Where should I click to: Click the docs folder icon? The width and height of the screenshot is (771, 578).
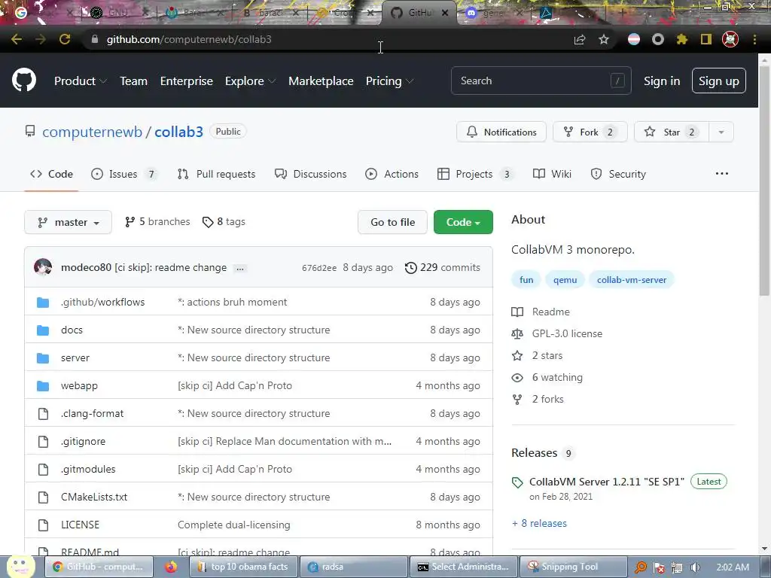(x=43, y=330)
